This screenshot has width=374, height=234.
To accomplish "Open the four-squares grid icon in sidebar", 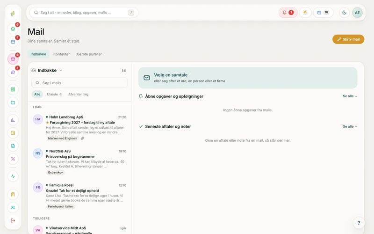I will click(x=13, y=89).
